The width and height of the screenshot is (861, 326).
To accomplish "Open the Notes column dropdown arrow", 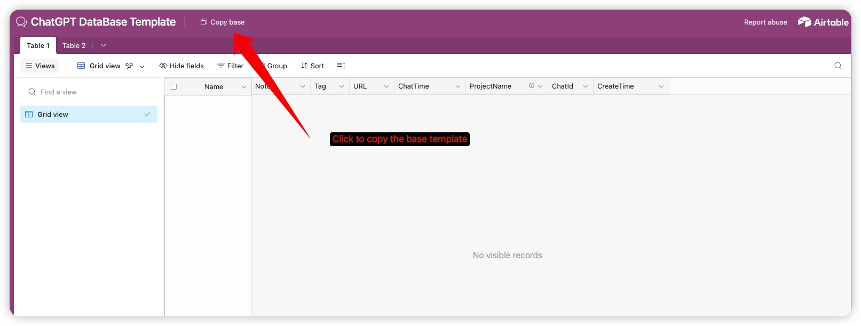I will (303, 86).
